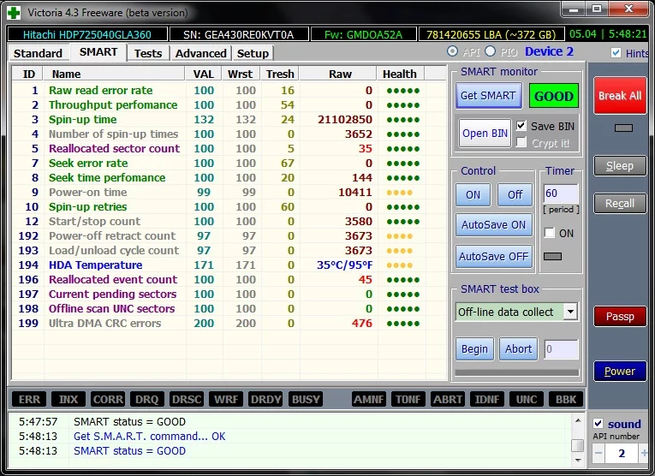This screenshot has width=655, height=476.
Task: Select the PIO radio button
Action: click(x=491, y=52)
